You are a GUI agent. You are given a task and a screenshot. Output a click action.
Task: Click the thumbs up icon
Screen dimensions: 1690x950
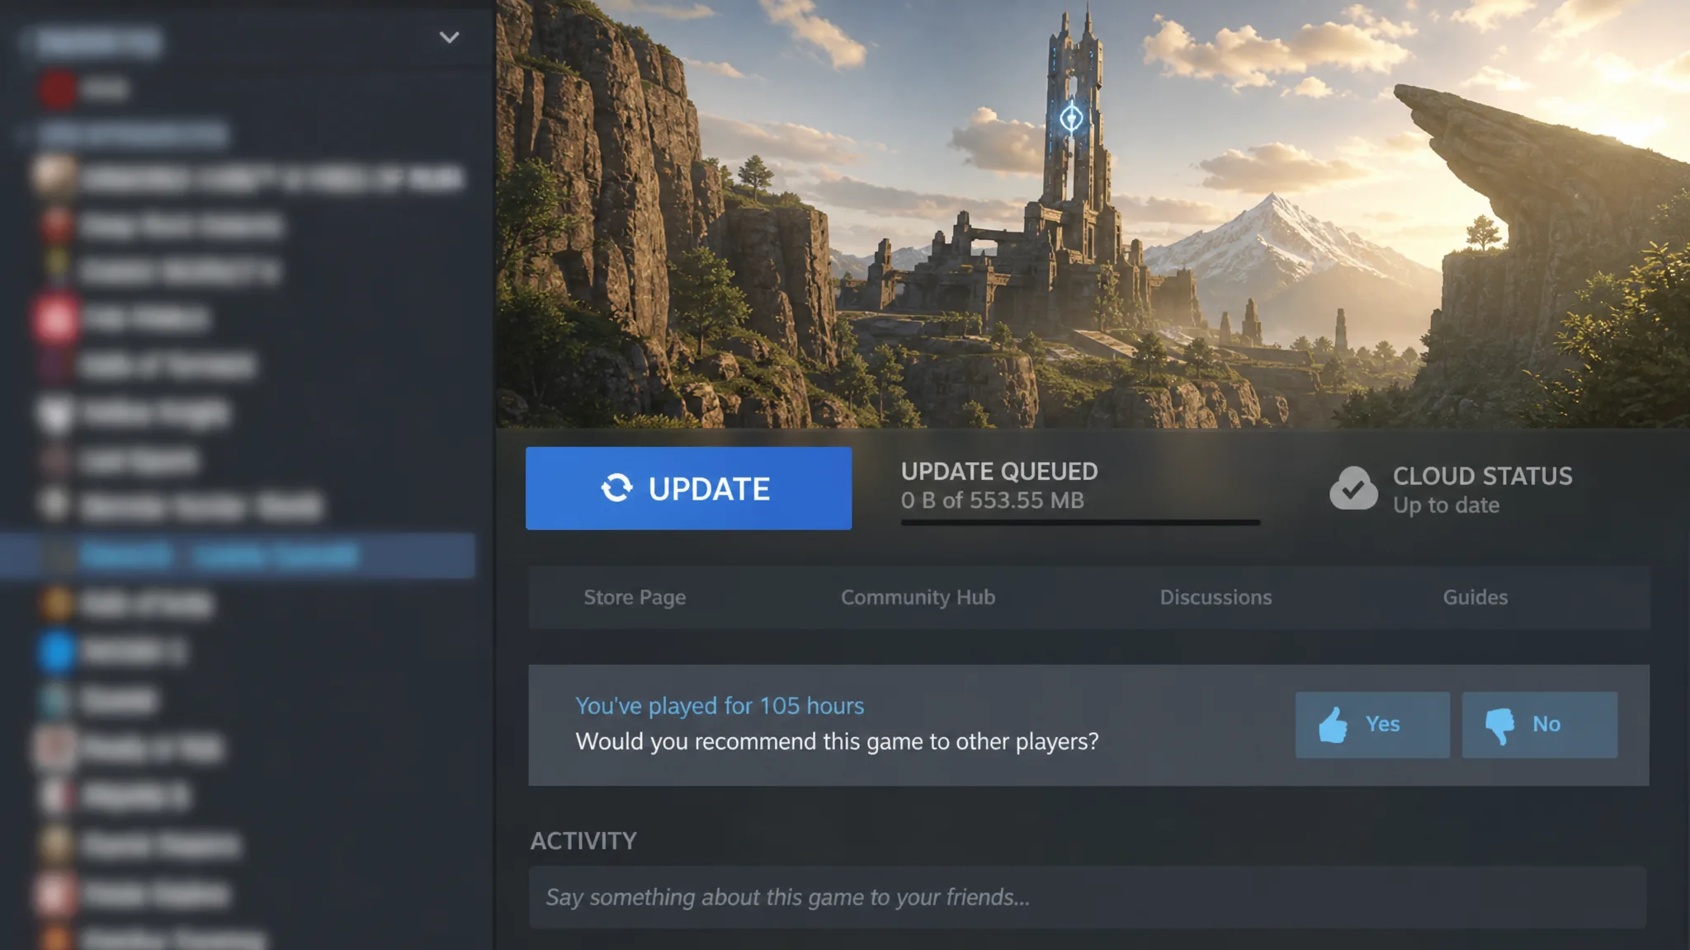coord(1332,724)
